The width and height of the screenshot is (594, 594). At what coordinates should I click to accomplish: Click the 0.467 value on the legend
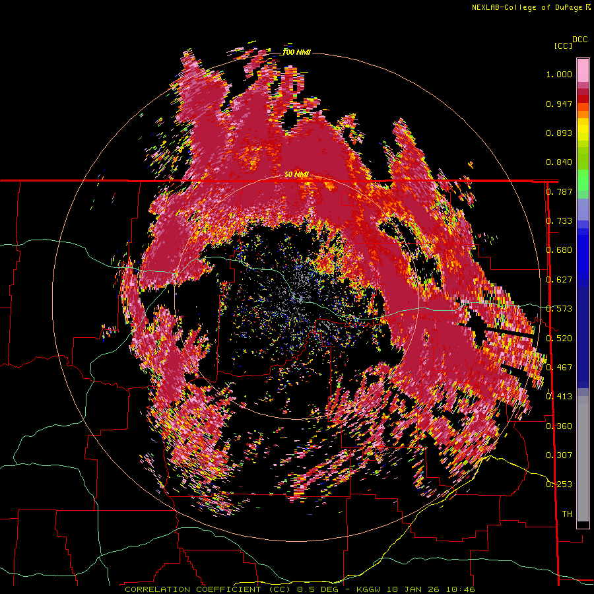click(559, 368)
